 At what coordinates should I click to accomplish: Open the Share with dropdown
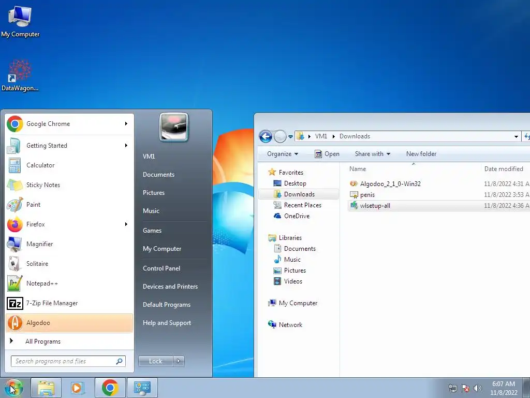(x=373, y=154)
